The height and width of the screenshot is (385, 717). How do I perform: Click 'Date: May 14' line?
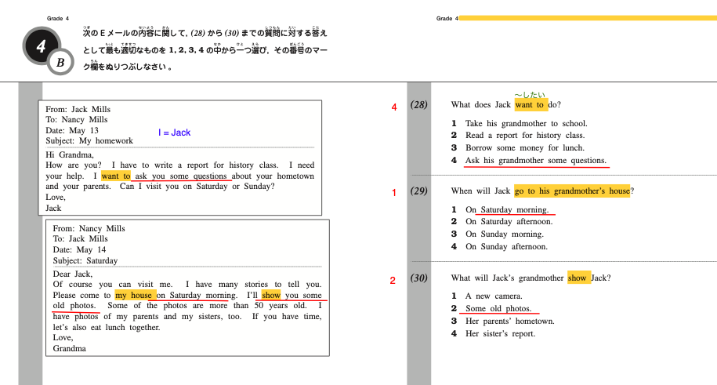click(79, 250)
